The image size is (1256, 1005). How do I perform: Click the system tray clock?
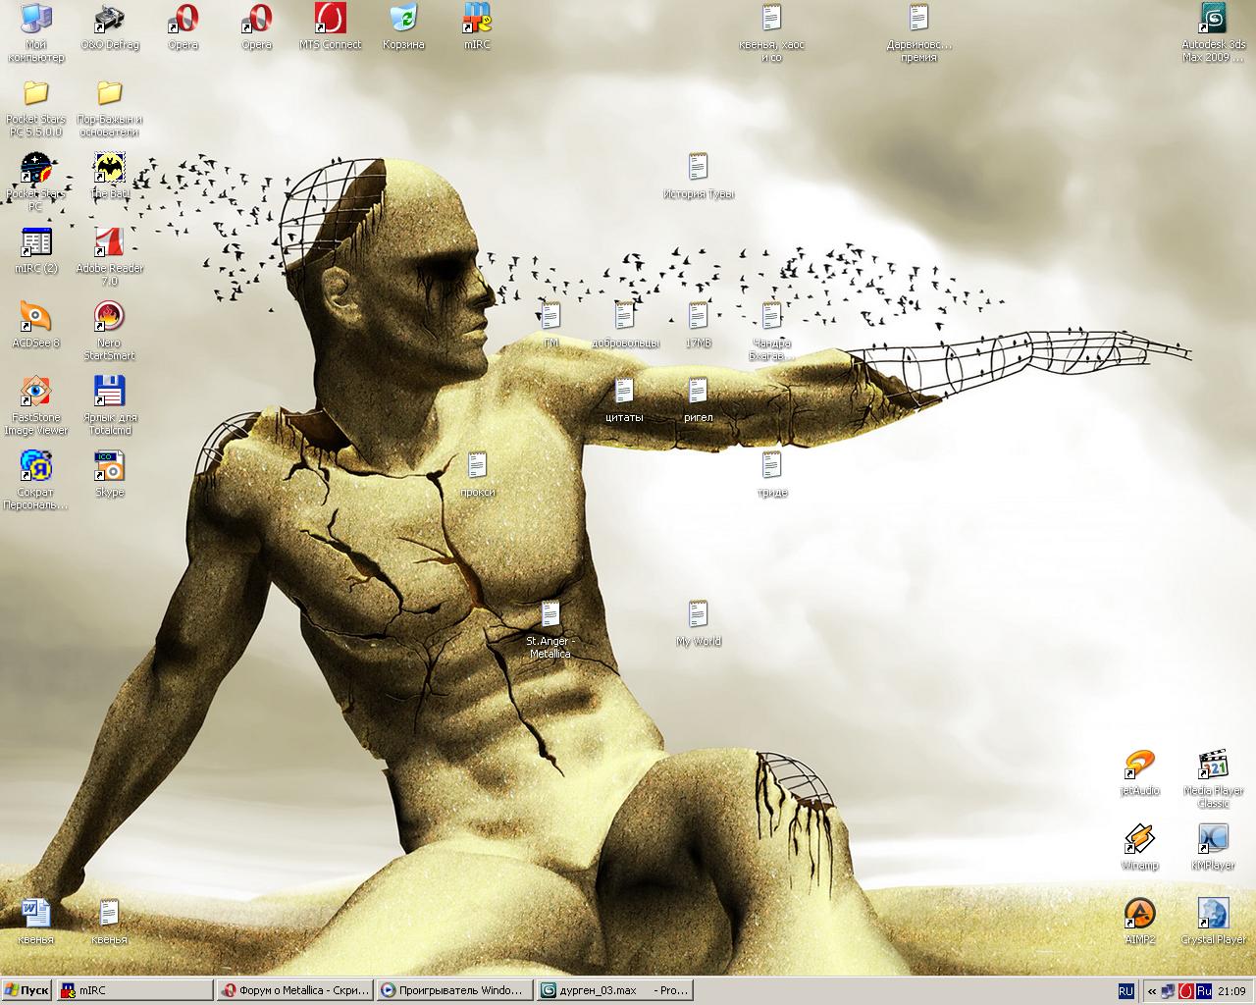click(1230, 991)
